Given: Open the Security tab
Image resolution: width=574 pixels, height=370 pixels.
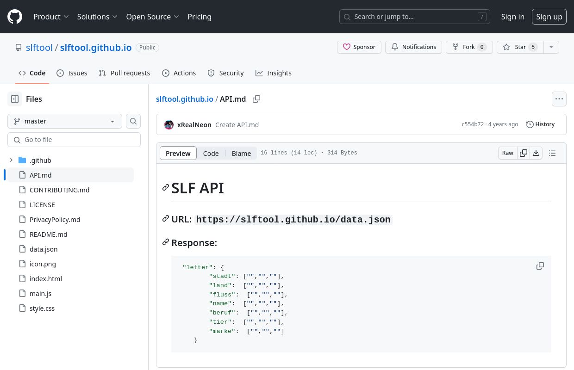Looking at the screenshot, I should click(x=225, y=73).
